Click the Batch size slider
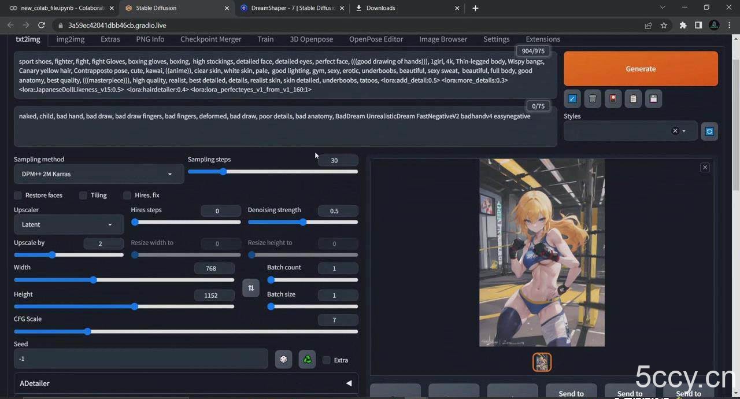The image size is (740, 399). 312,306
